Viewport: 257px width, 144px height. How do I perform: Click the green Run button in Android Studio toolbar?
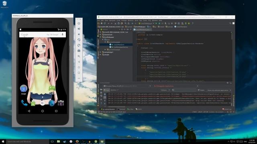coord(156,24)
